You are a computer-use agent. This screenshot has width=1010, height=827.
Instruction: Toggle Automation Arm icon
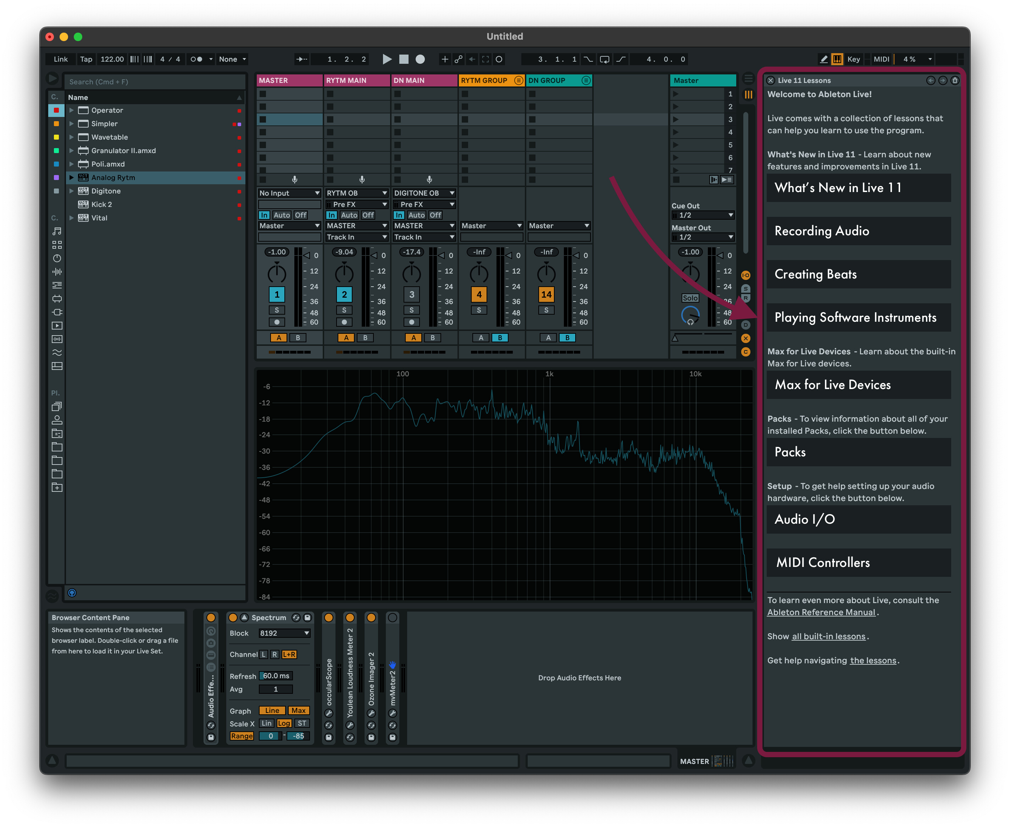click(458, 59)
